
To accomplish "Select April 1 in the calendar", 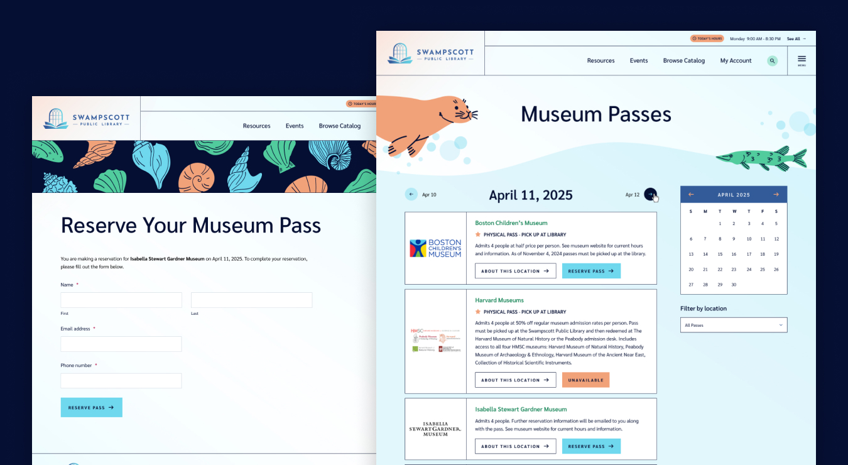I will click(x=720, y=224).
